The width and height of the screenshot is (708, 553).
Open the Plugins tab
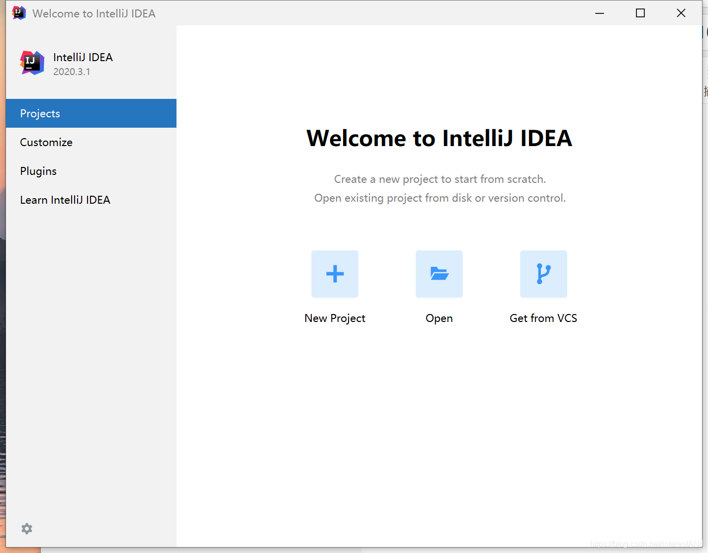91,171
